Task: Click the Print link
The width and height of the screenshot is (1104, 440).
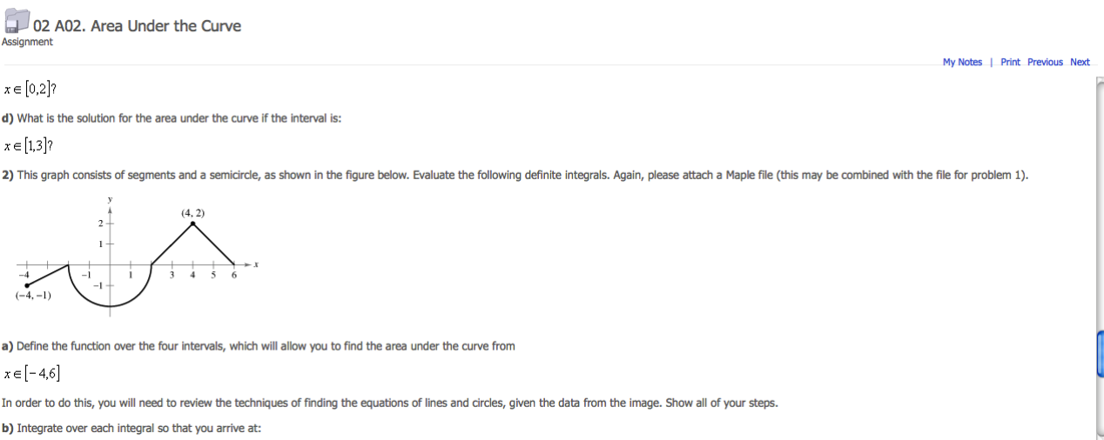Action: (x=1010, y=63)
